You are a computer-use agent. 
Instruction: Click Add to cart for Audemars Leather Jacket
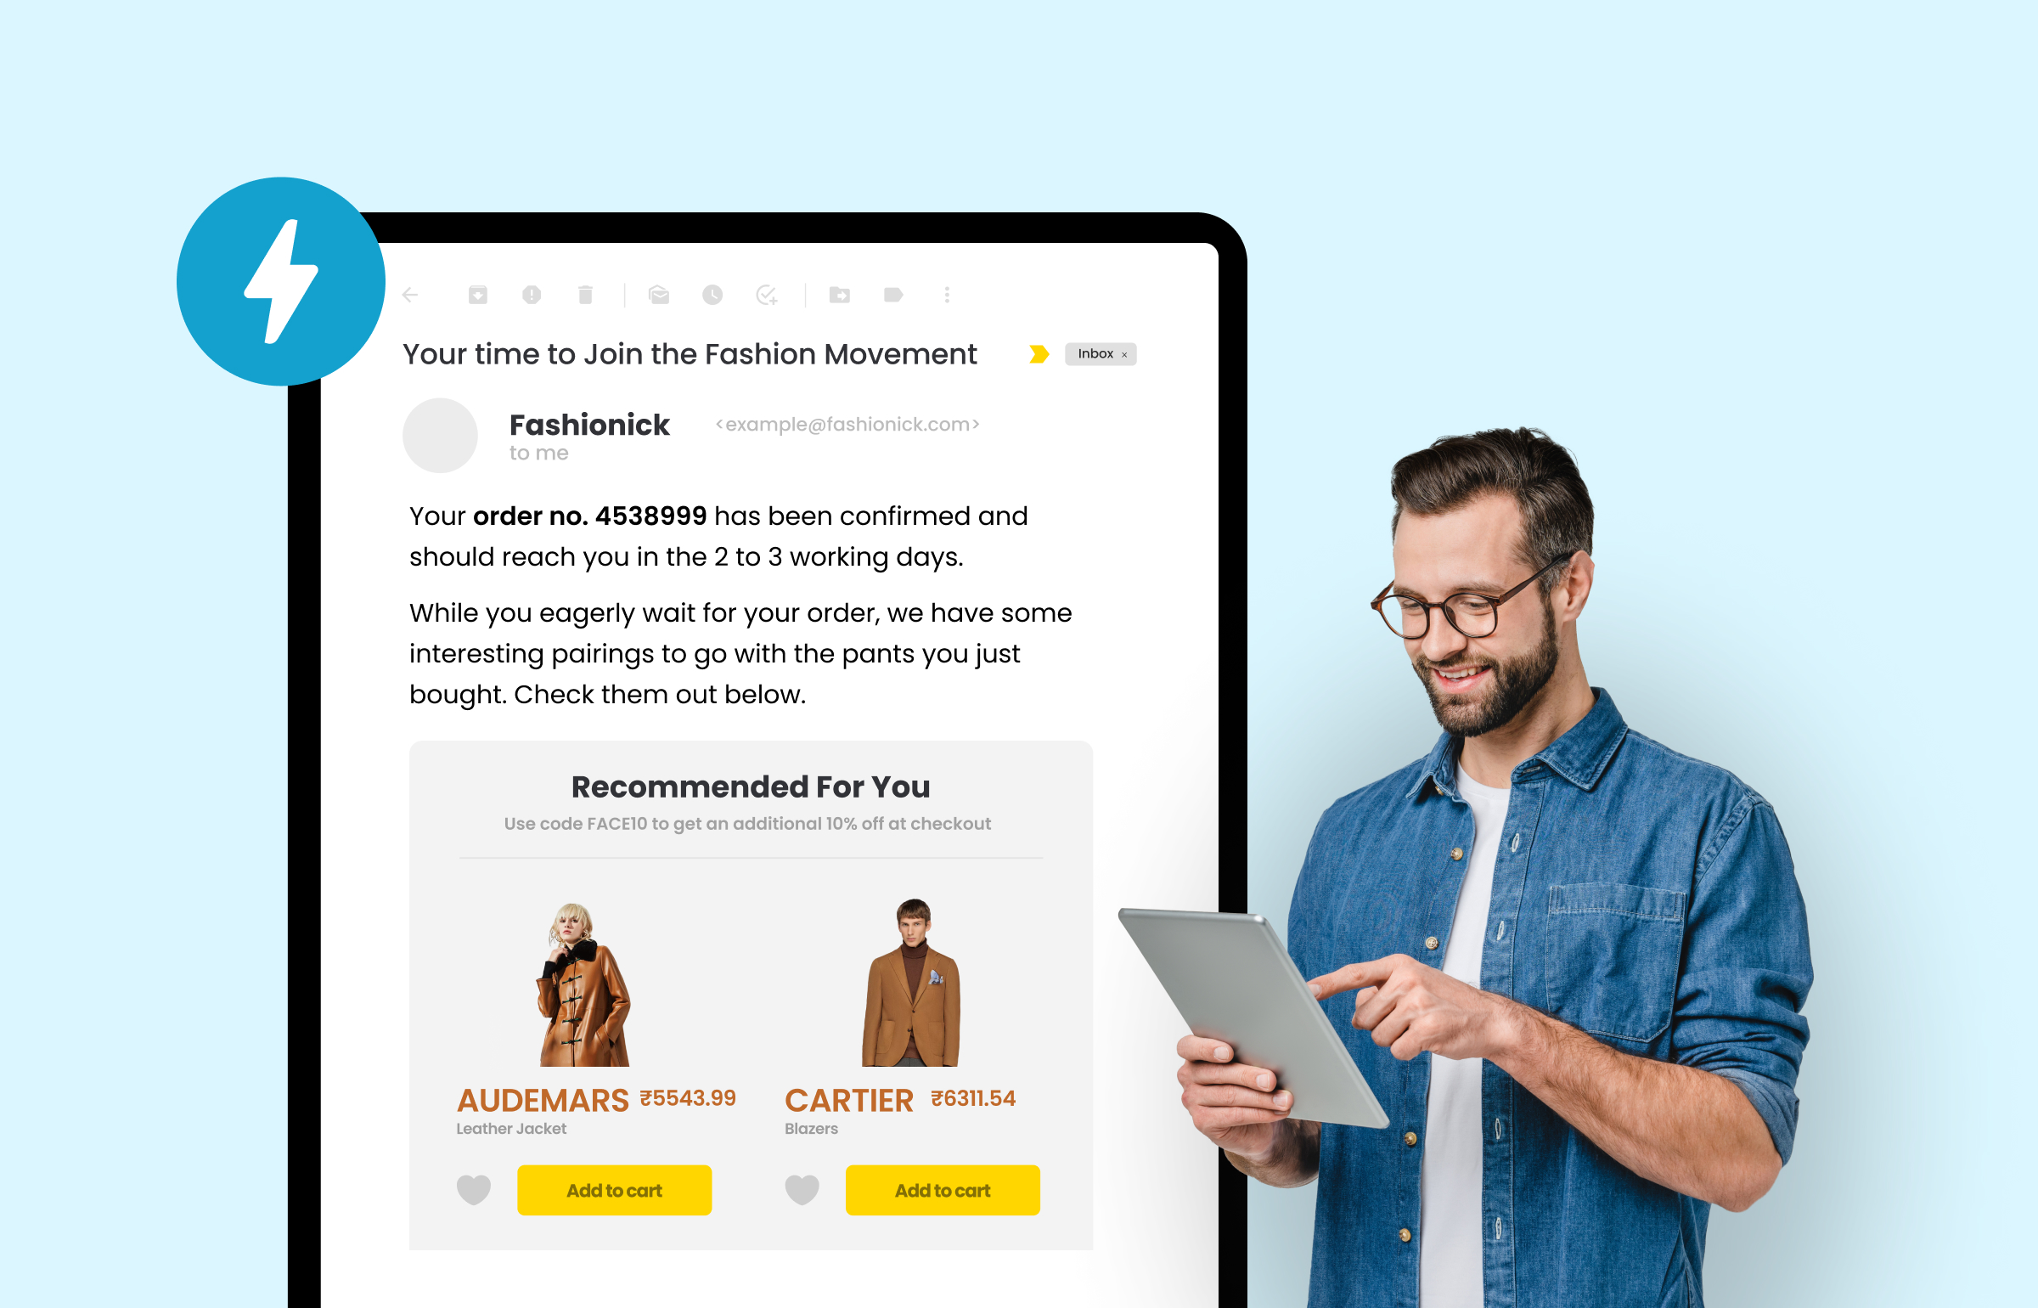click(615, 1189)
